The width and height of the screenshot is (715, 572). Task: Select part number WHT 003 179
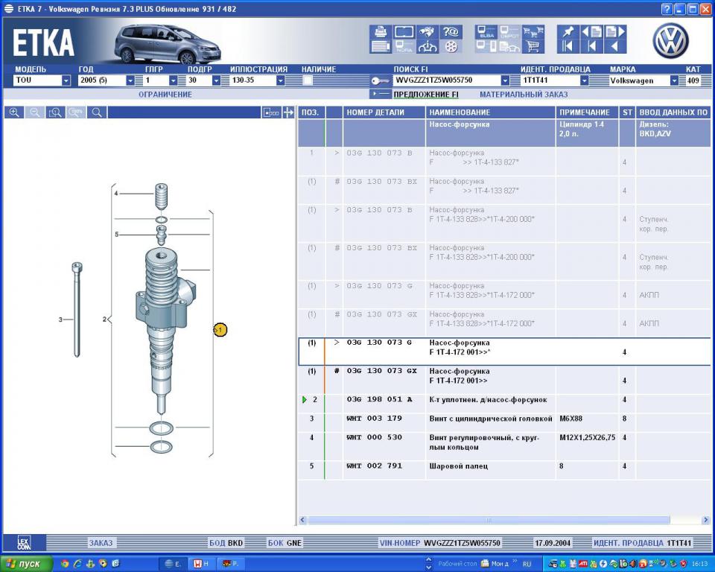click(375, 419)
